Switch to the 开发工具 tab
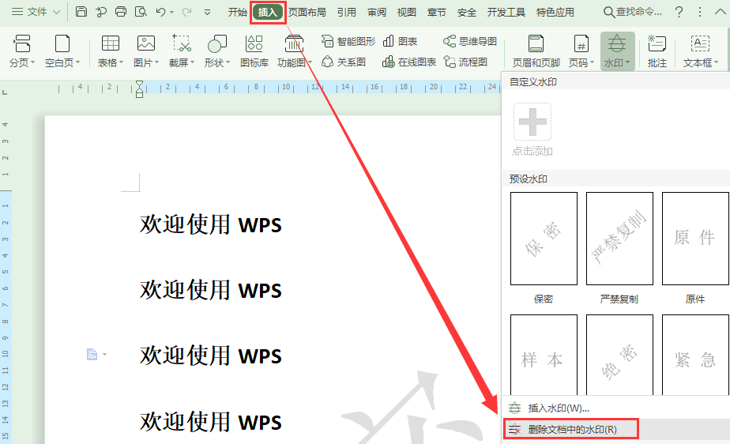 pos(506,12)
